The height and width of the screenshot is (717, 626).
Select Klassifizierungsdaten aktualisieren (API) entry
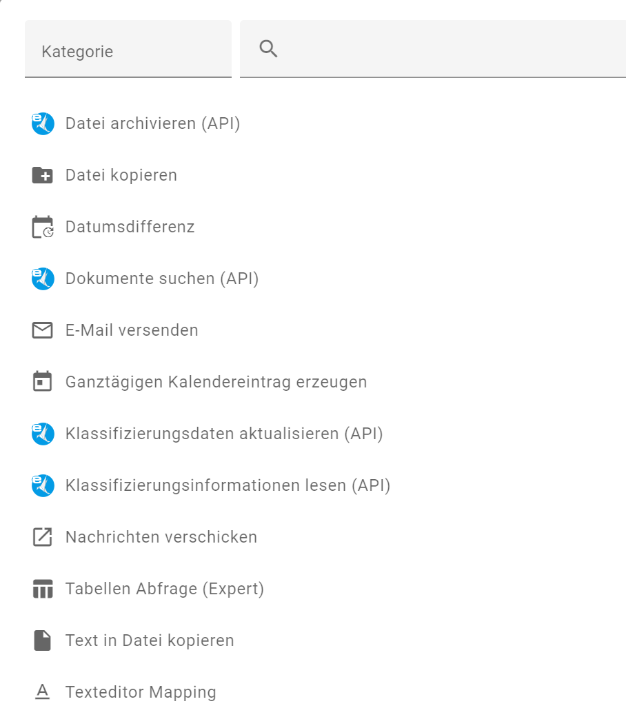(224, 434)
